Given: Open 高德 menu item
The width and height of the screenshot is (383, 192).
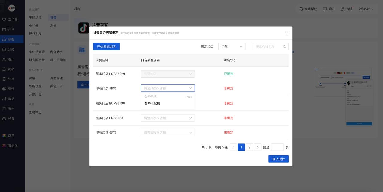Looking at the screenshot, I should coord(53,26).
